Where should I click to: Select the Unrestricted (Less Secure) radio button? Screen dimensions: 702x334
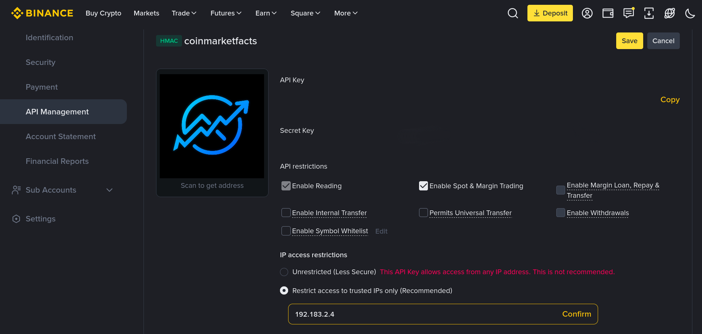(284, 272)
